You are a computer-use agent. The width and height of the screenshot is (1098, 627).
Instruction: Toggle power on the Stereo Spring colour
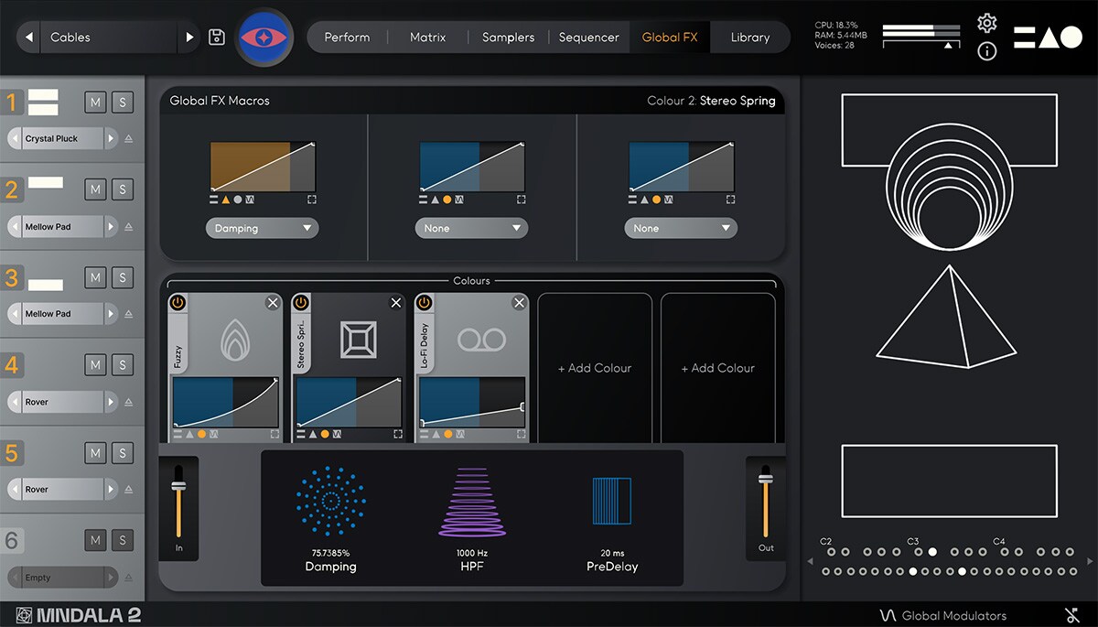[x=301, y=302]
